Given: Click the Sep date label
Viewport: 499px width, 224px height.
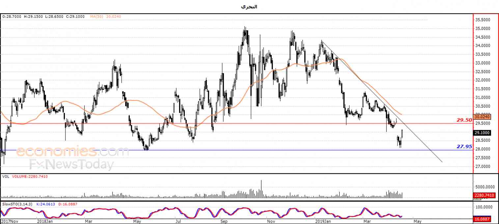Looking at the screenshot, I should coord(224,221).
